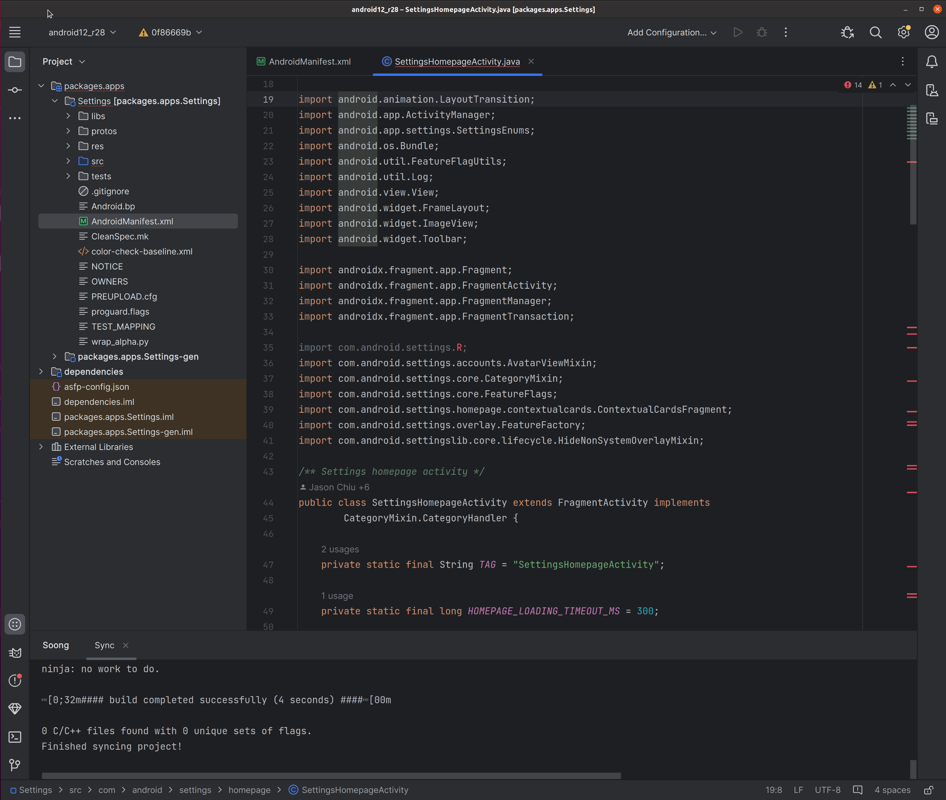
Task: Select CleanSpec.mk file in project tree
Action: [x=120, y=236]
